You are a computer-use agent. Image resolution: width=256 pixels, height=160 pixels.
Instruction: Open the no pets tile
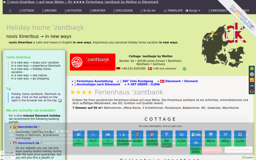(137, 138)
